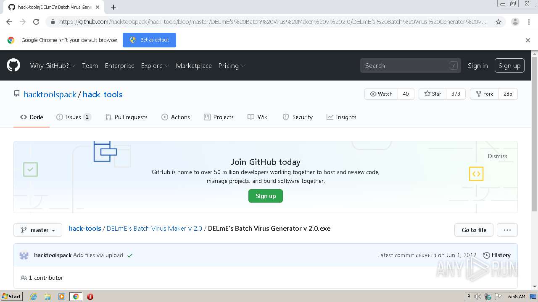Switch to the Code tab
This screenshot has height=302, width=538.
(32, 117)
